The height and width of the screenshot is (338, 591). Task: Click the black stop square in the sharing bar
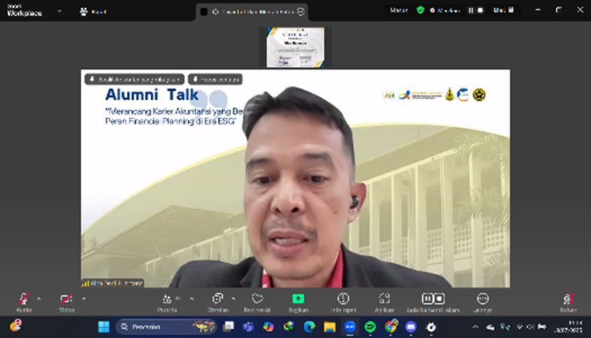(204, 12)
